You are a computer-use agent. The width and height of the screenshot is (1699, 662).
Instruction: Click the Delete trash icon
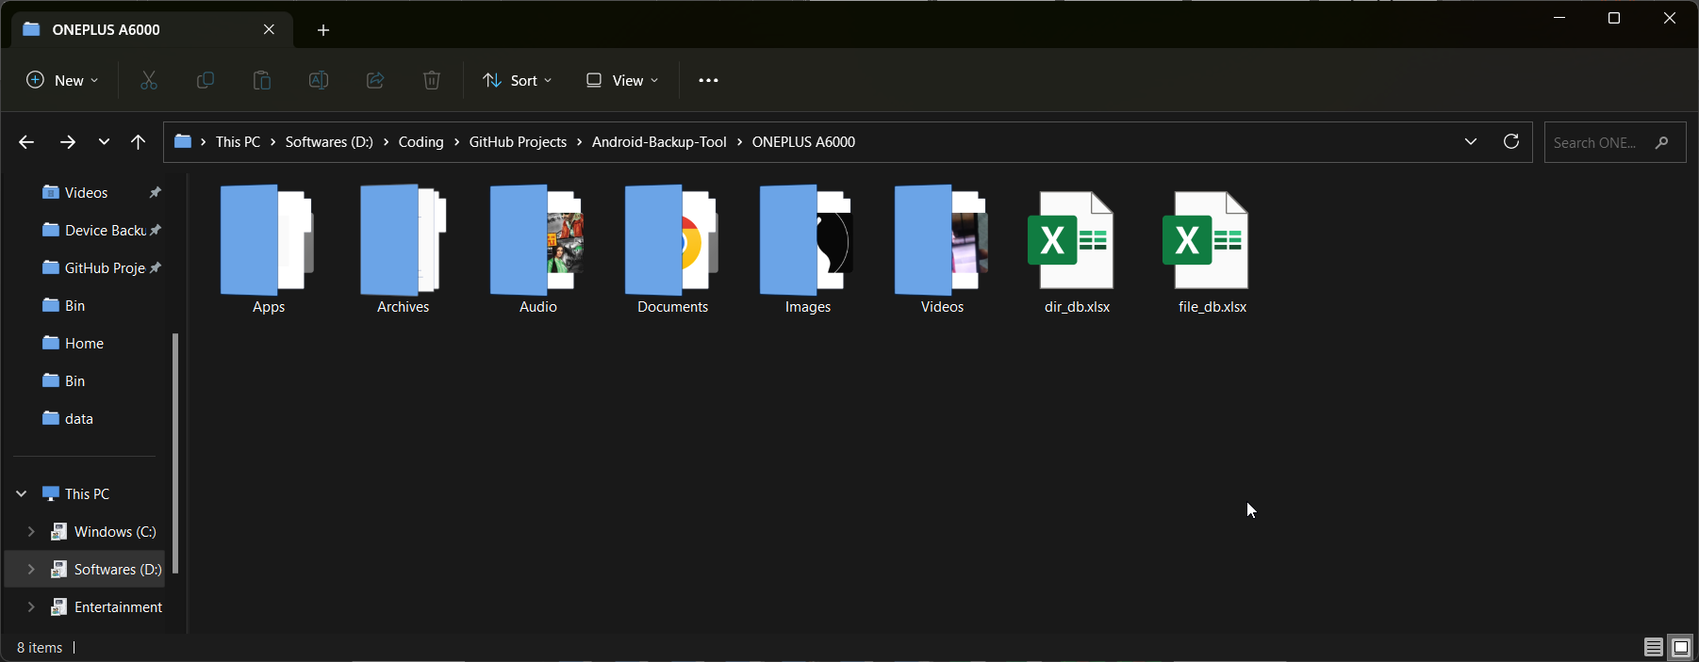tap(432, 81)
